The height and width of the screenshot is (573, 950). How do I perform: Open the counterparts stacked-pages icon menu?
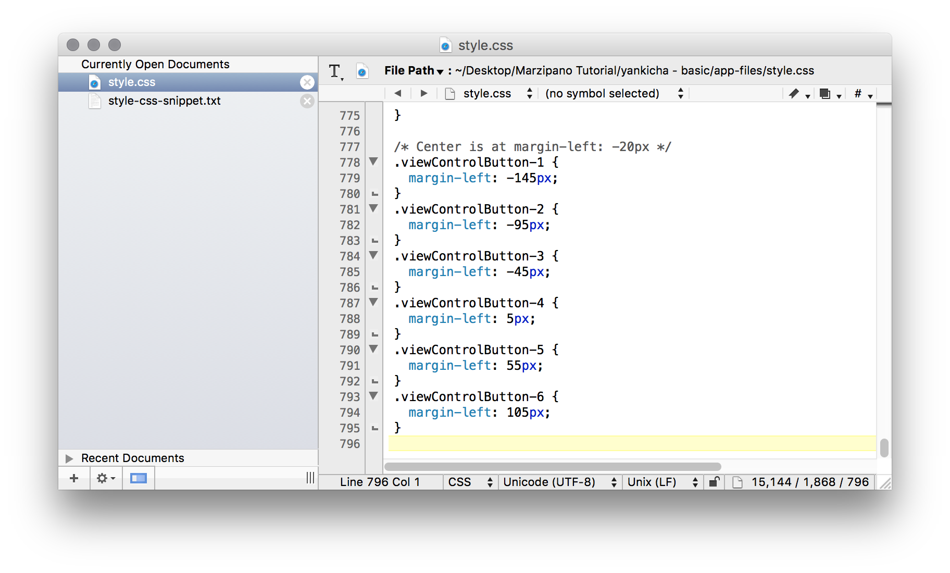coord(830,94)
